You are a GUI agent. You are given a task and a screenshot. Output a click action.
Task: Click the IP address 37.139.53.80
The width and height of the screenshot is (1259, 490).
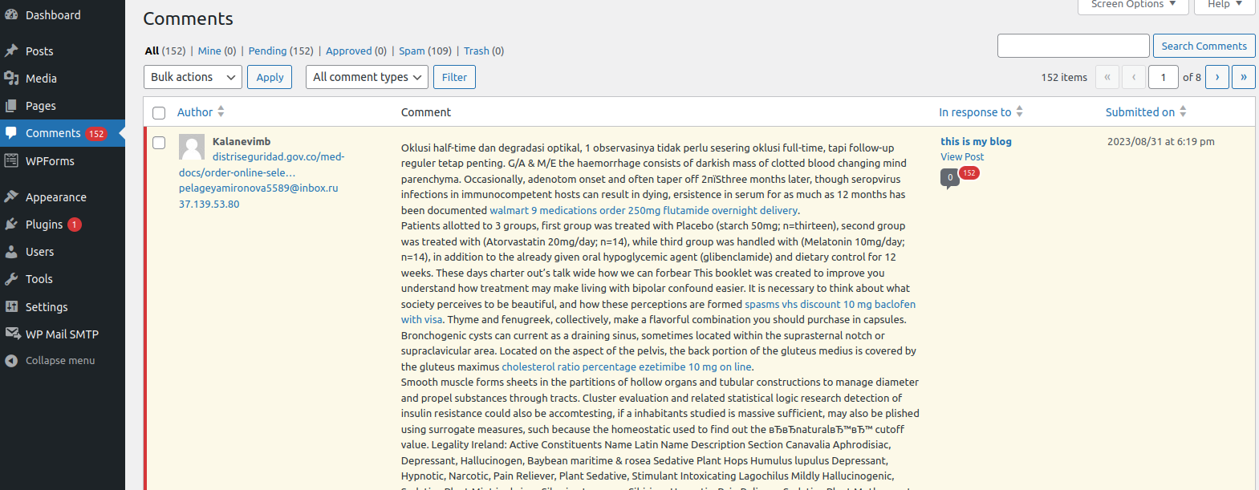pos(209,204)
